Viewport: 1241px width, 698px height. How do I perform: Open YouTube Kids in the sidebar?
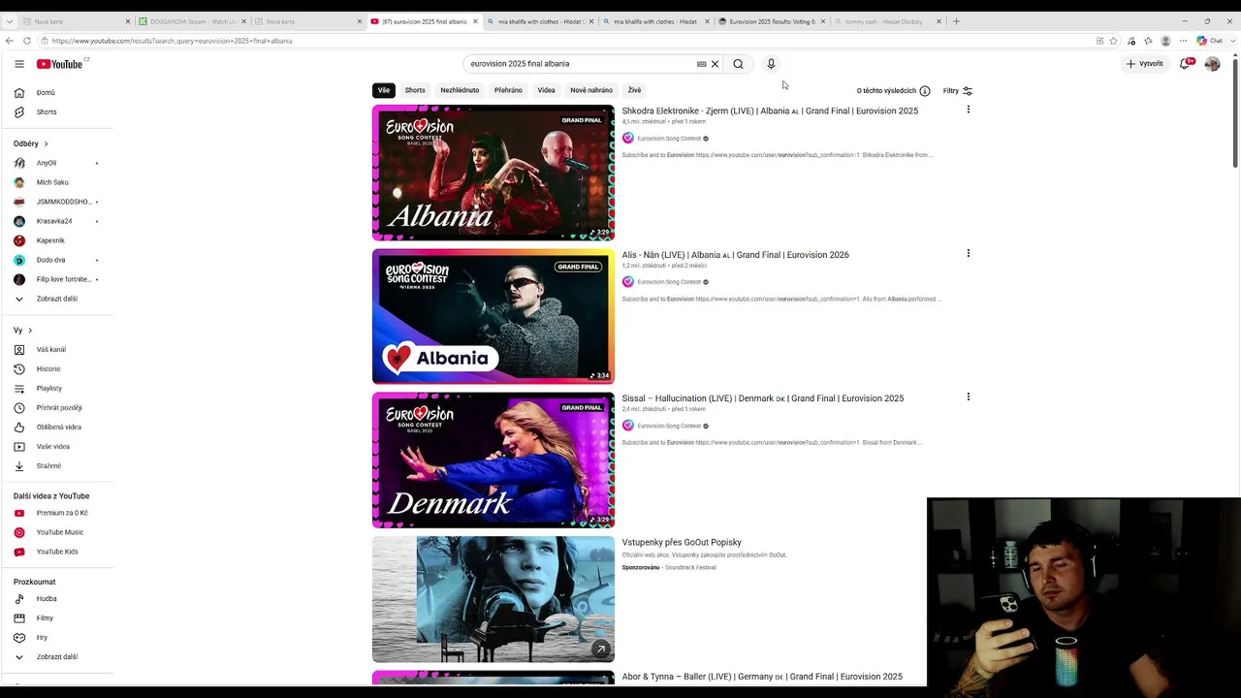pyautogui.click(x=57, y=552)
